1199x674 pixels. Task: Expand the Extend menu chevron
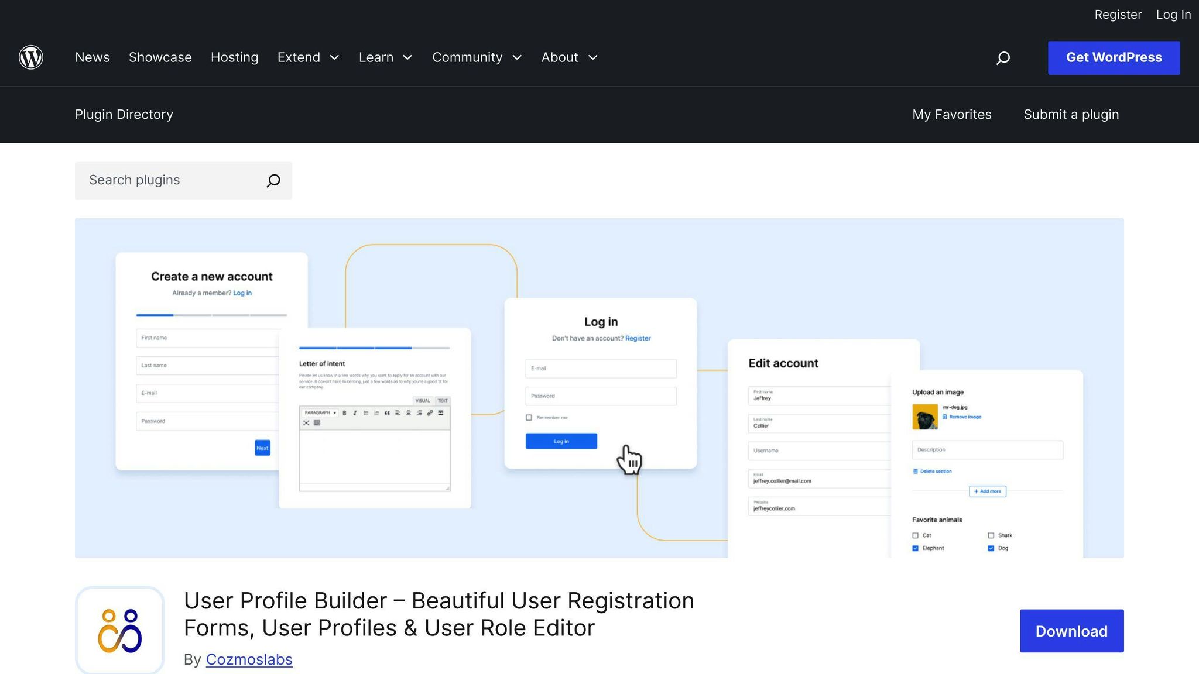335,57
